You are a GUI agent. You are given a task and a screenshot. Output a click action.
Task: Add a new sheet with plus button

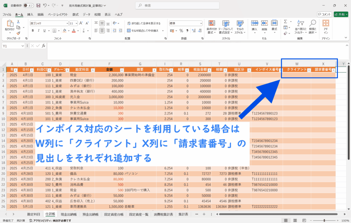coord(204,214)
